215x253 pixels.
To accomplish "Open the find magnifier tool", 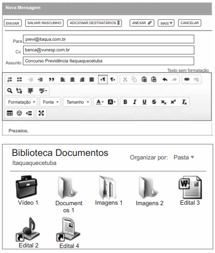I will [x=10, y=91].
